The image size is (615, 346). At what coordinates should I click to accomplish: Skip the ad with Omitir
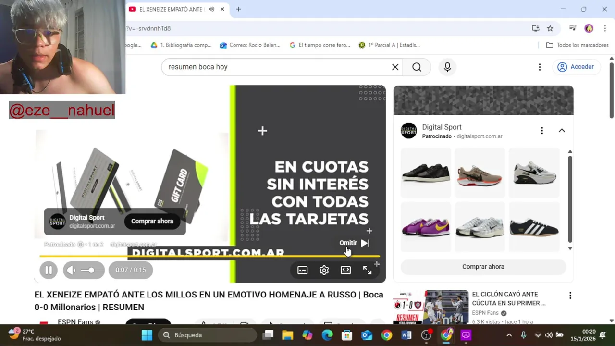coord(355,243)
